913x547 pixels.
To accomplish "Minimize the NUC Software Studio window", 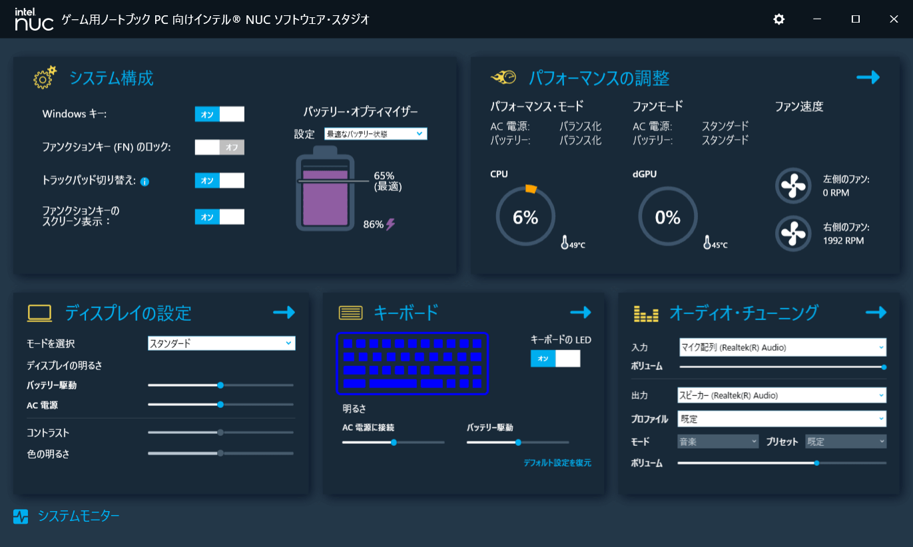I will click(817, 19).
